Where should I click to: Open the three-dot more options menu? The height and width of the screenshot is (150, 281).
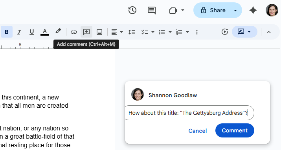[197, 32]
